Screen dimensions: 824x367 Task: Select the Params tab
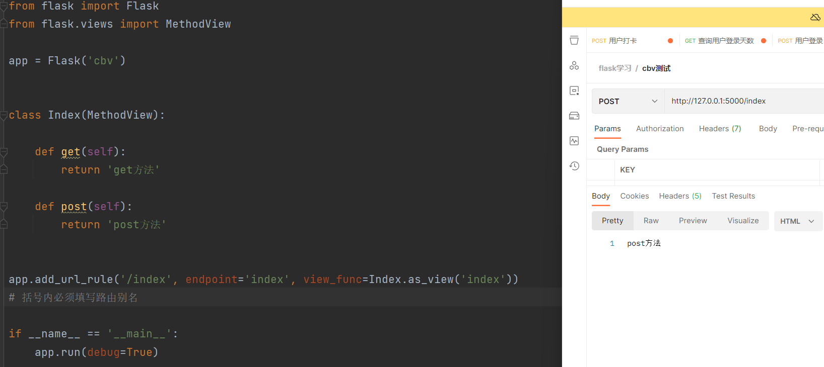point(607,129)
